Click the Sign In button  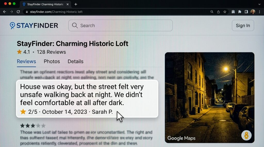coord(243,25)
